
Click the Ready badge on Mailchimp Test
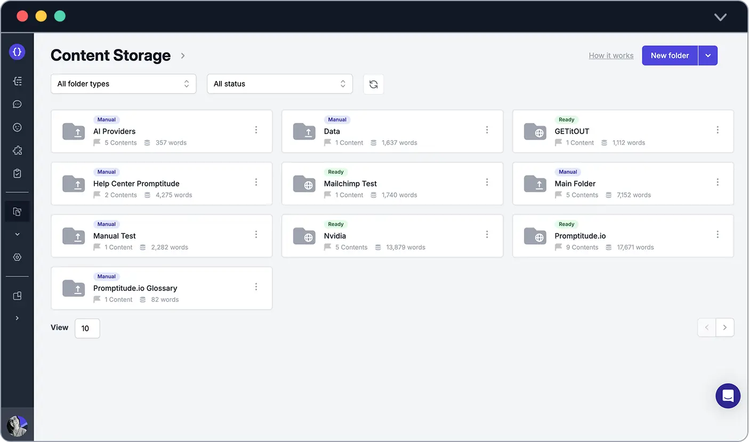click(x=336, y=172)
